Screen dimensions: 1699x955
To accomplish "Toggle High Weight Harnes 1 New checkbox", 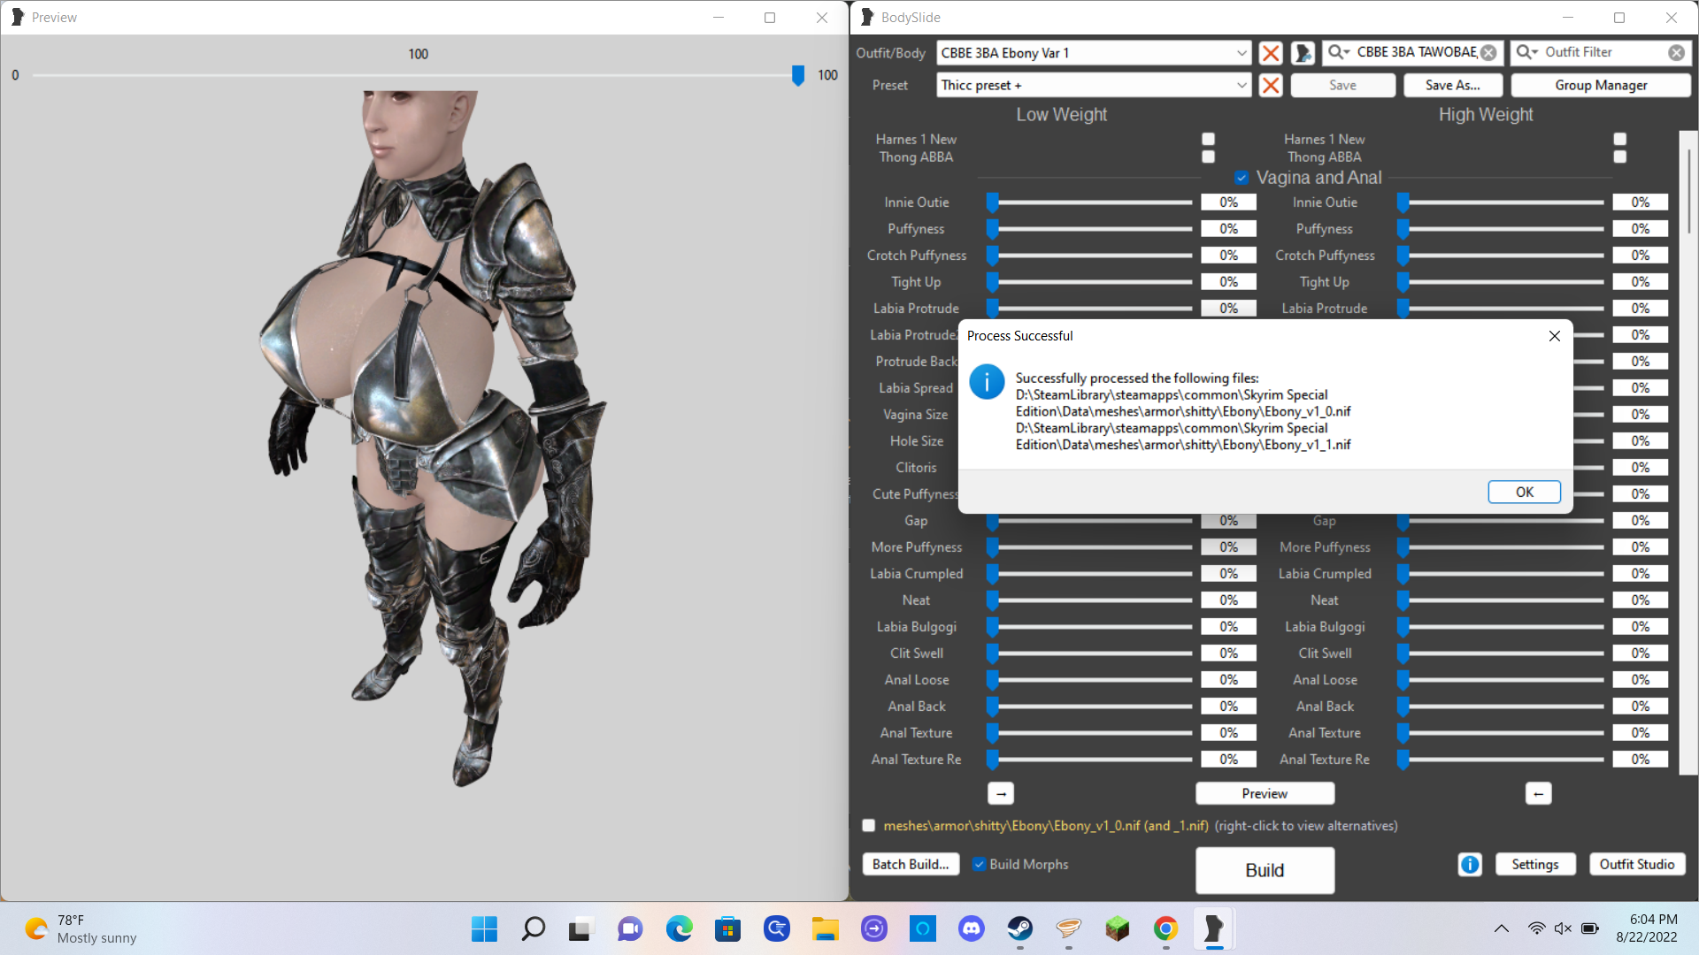I will point(1619,140).
